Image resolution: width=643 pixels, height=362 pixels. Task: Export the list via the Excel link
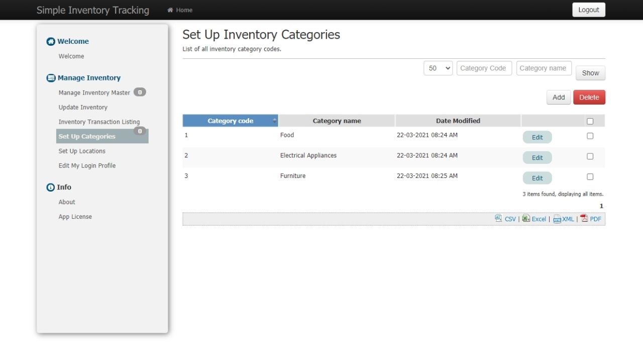[539, 219]
